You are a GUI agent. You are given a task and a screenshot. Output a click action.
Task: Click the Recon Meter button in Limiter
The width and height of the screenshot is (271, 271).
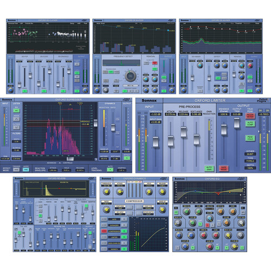pos(250,116)
